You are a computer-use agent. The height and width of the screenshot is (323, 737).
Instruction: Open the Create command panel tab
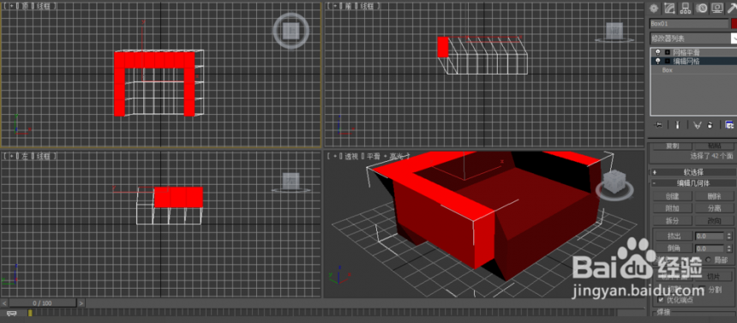click(x=653, y=8)
